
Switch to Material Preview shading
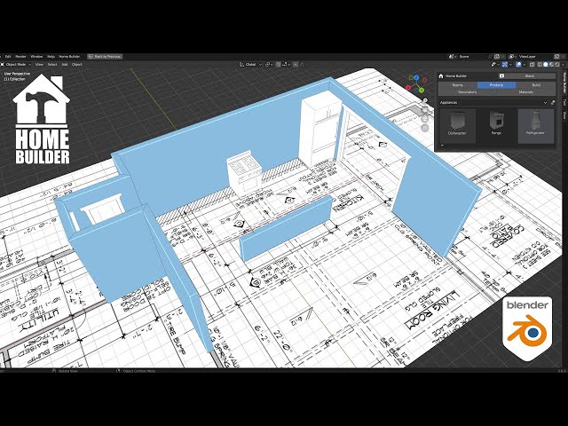pyautogui.click(x=551, y=65)
